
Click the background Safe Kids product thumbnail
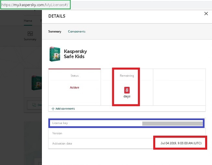(36, 83)
